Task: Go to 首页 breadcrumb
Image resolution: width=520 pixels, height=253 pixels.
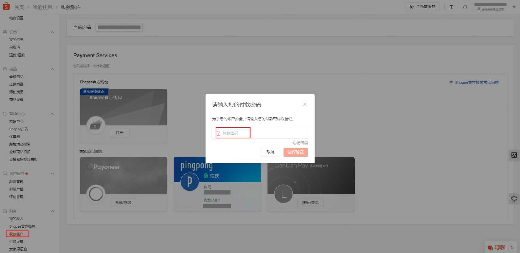Action: [19, 7]
